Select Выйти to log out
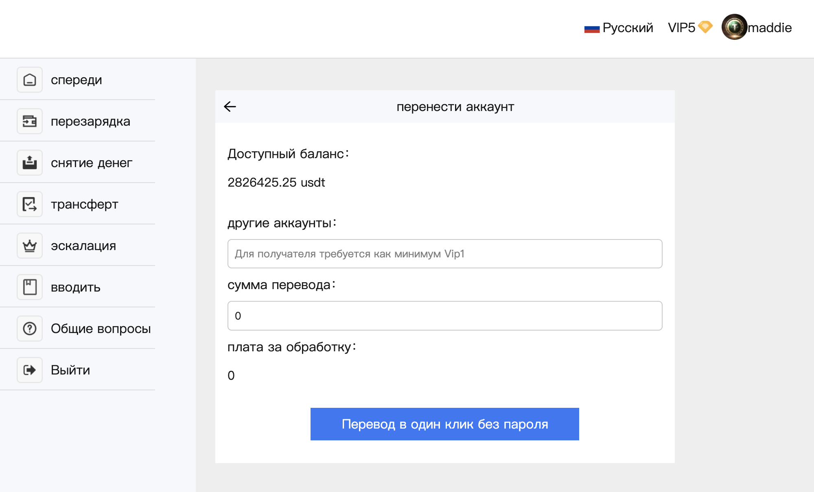Image resolution: width=814 pixels, height=492 pixels. click(78, 370)
